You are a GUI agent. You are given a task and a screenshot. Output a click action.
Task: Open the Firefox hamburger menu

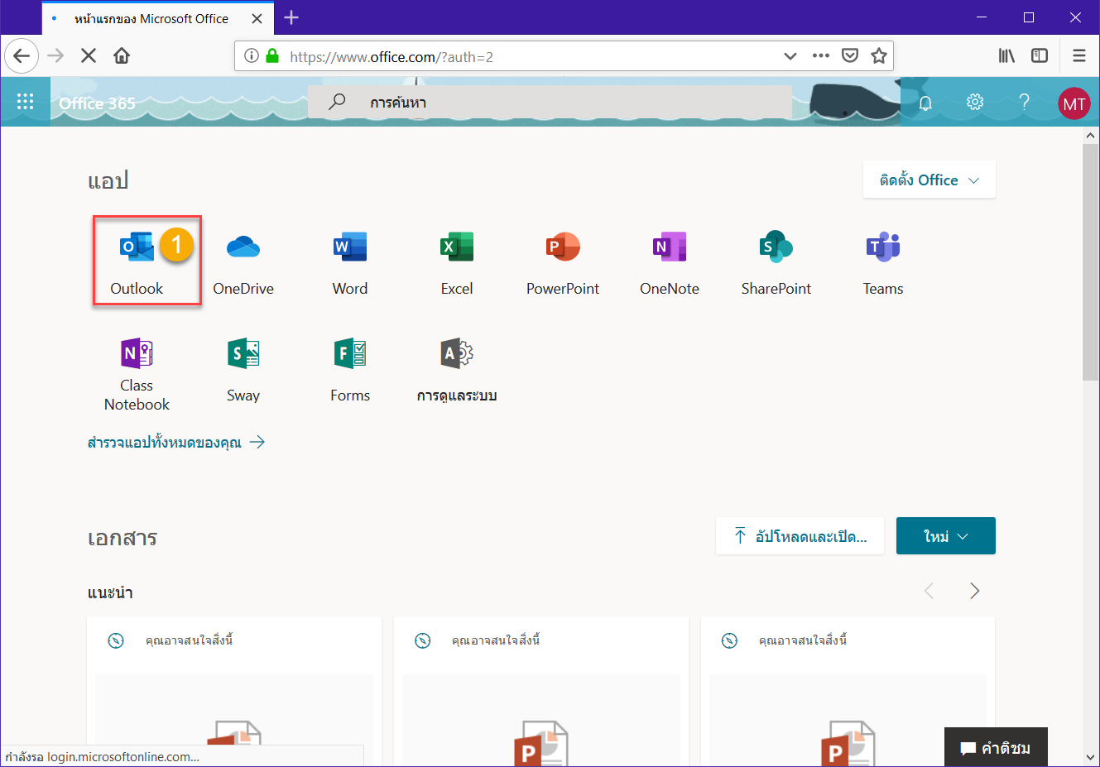coord(1078,56)
